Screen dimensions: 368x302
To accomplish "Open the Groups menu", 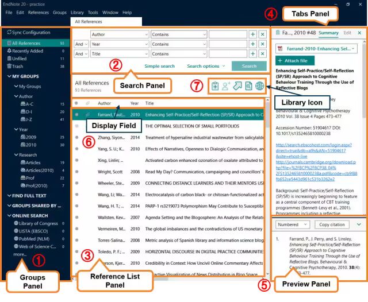I will pyautogui.click(x=60, y=13).
